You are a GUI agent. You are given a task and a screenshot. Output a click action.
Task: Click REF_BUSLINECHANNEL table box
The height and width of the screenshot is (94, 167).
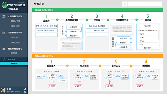coord(46,30)
